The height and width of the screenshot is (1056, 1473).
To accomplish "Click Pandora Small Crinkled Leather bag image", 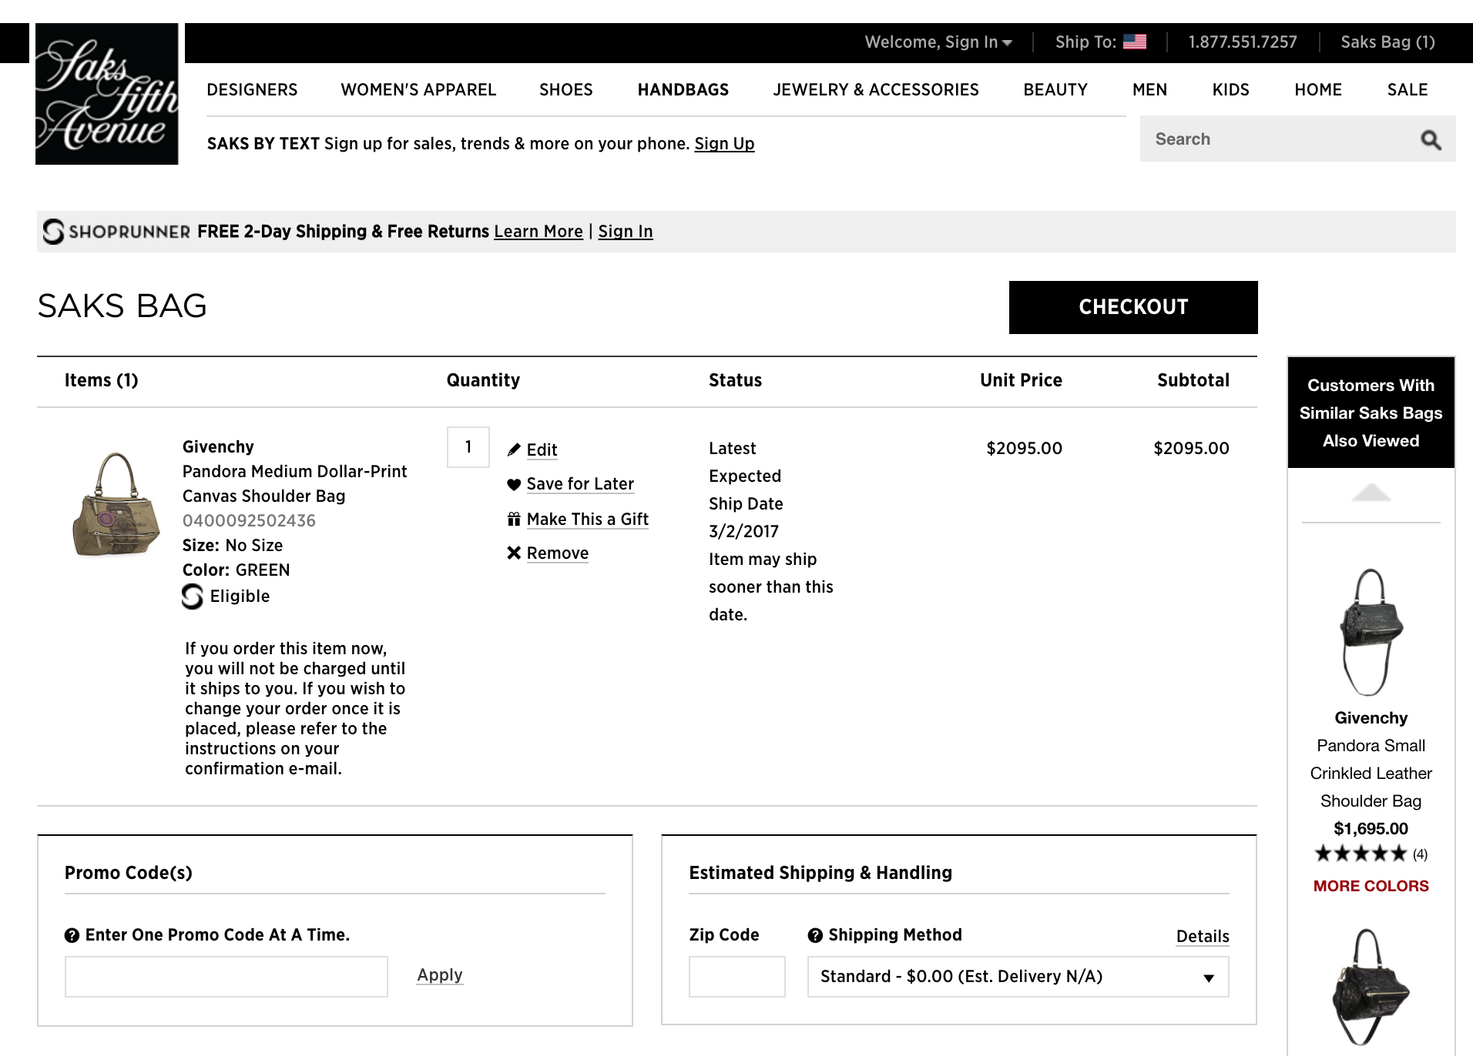I will coord(1371,633).
